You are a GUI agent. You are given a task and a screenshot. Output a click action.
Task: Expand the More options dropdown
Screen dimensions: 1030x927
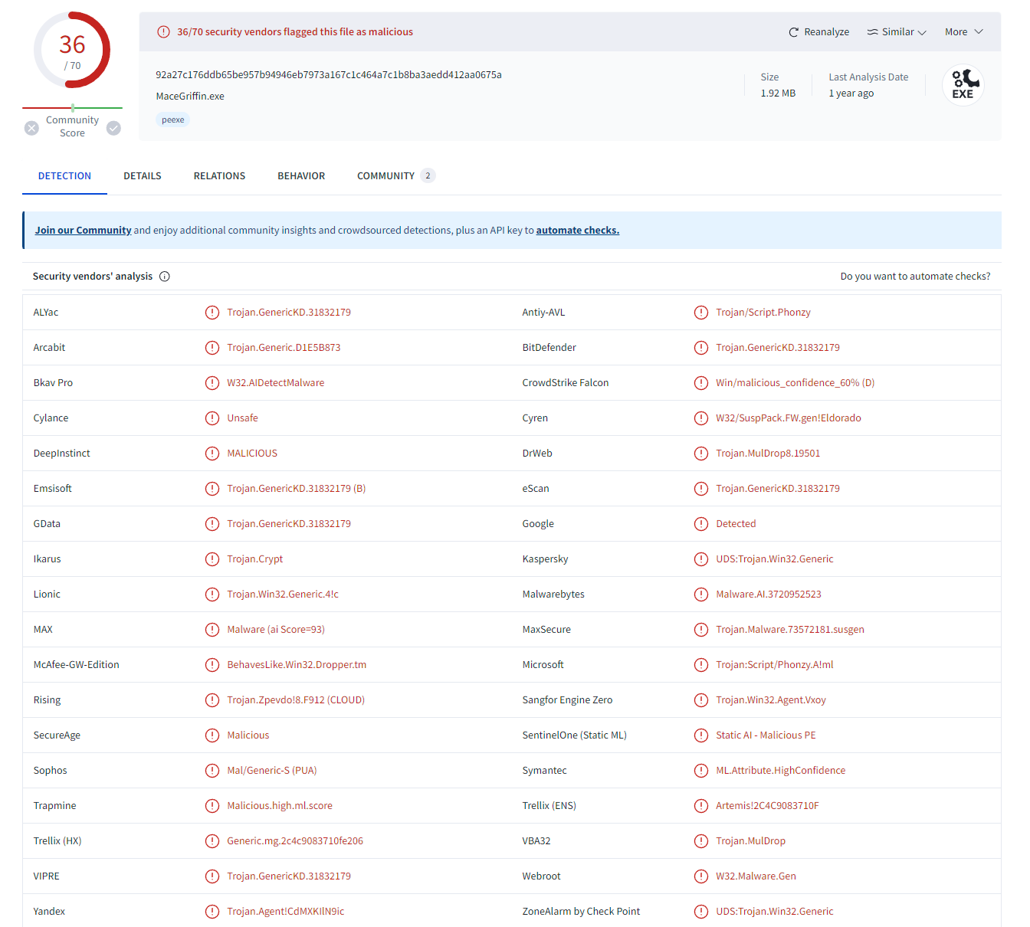(964, 32)
